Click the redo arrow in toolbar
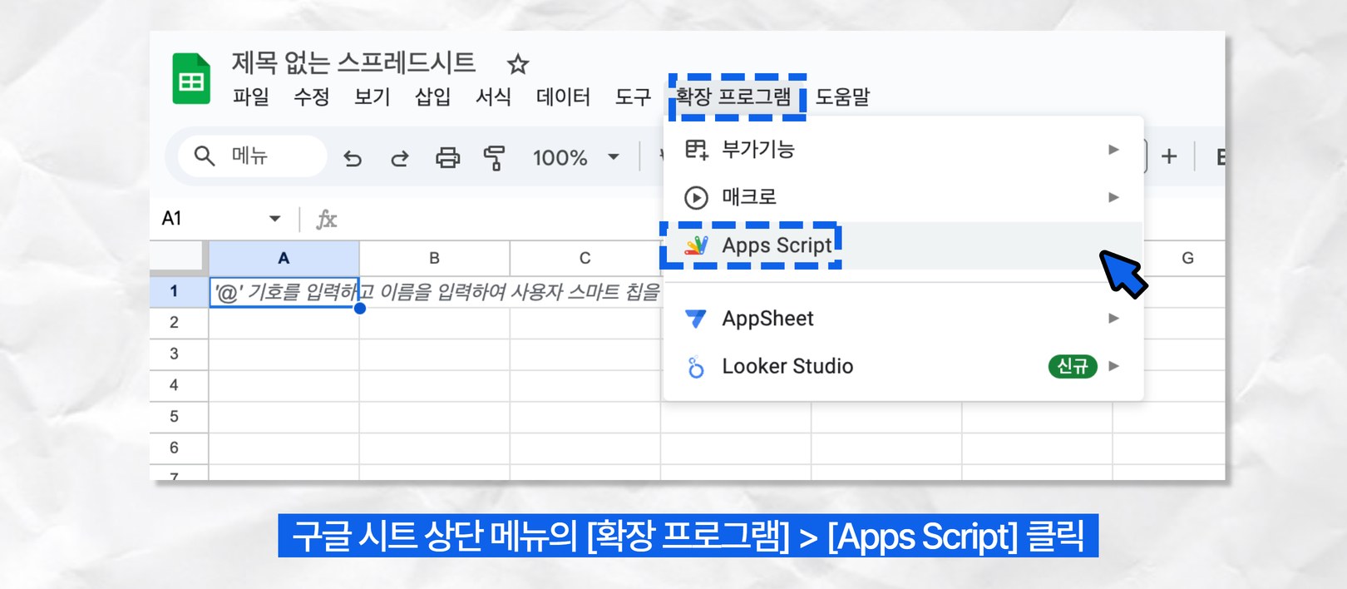 [400, 157]
